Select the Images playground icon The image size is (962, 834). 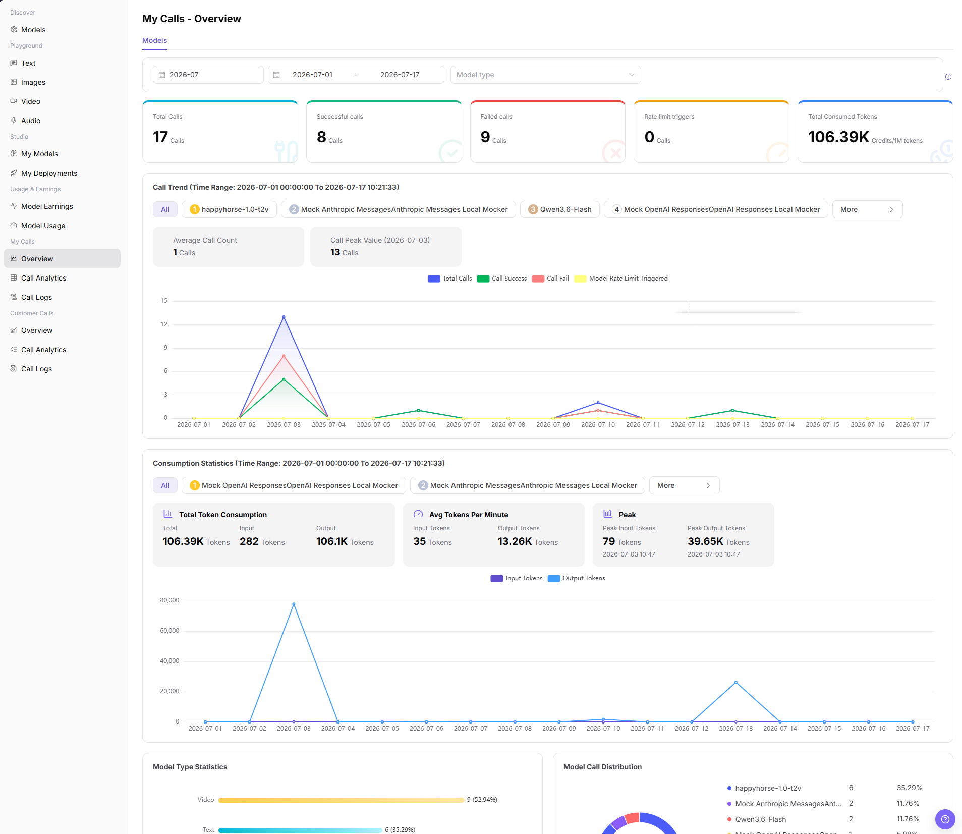click(14, 82)
